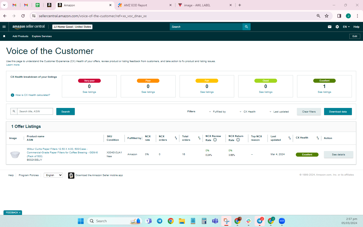The height and width of the screenshot is (227, 363).
Task: Click the info icon beside CX Health calculated
Action: [12, 95]
